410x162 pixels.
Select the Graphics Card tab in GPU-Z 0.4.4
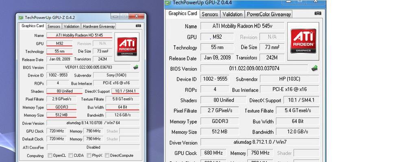183,13
